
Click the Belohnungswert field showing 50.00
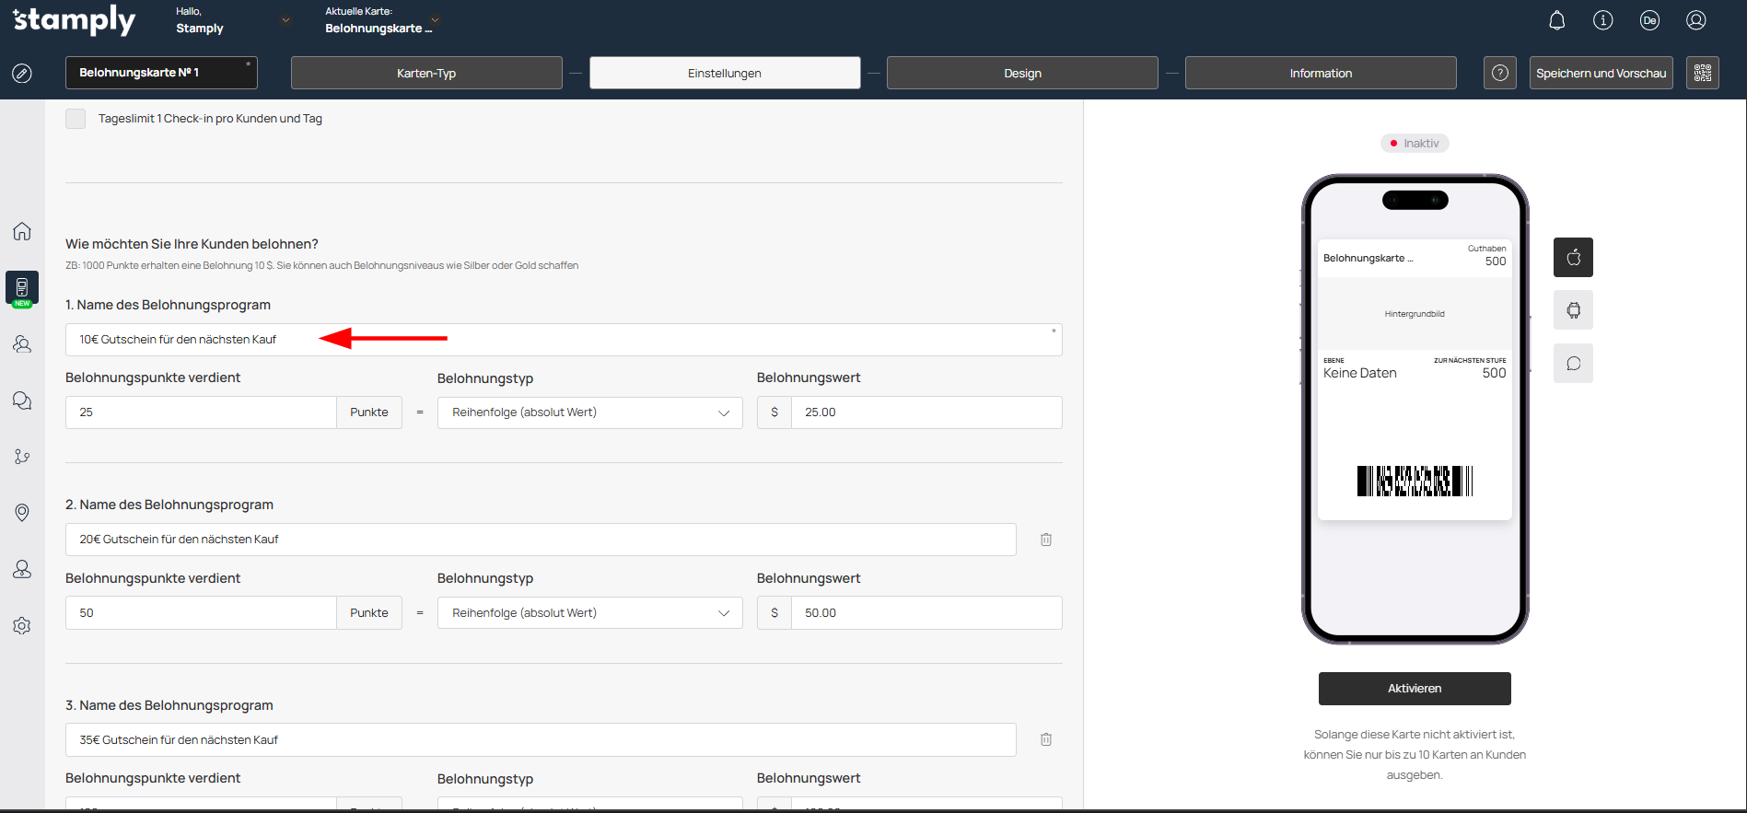click(x=926, y=613)
